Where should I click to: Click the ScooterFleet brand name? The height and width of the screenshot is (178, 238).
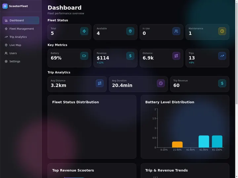click(19, 6)
